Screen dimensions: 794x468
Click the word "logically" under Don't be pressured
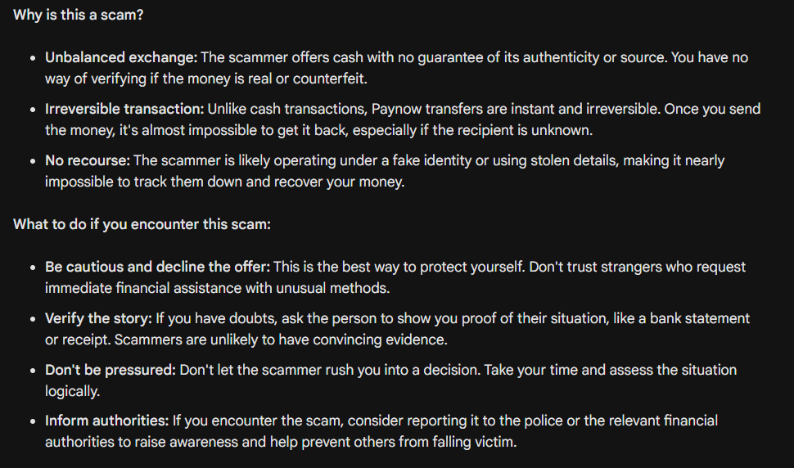71,392
